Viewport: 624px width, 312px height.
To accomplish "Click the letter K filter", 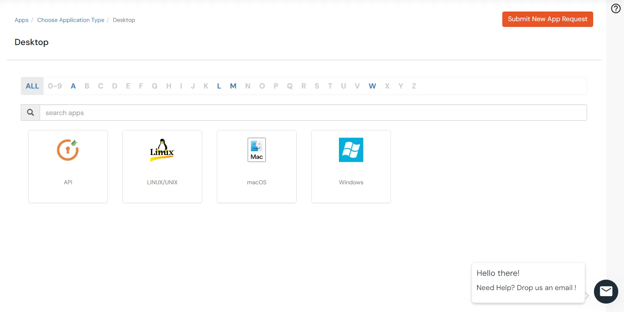I will (x=206, y=86).
